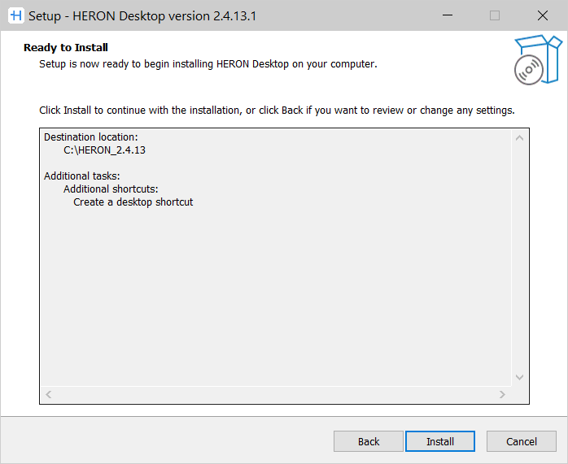Minimize the HERON Desktop setup window
Screen dimensions: 568x464
447,15
